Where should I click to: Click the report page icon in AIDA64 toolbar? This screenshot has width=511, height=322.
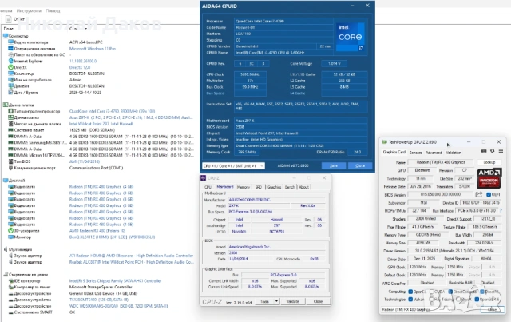pos(9,19)
